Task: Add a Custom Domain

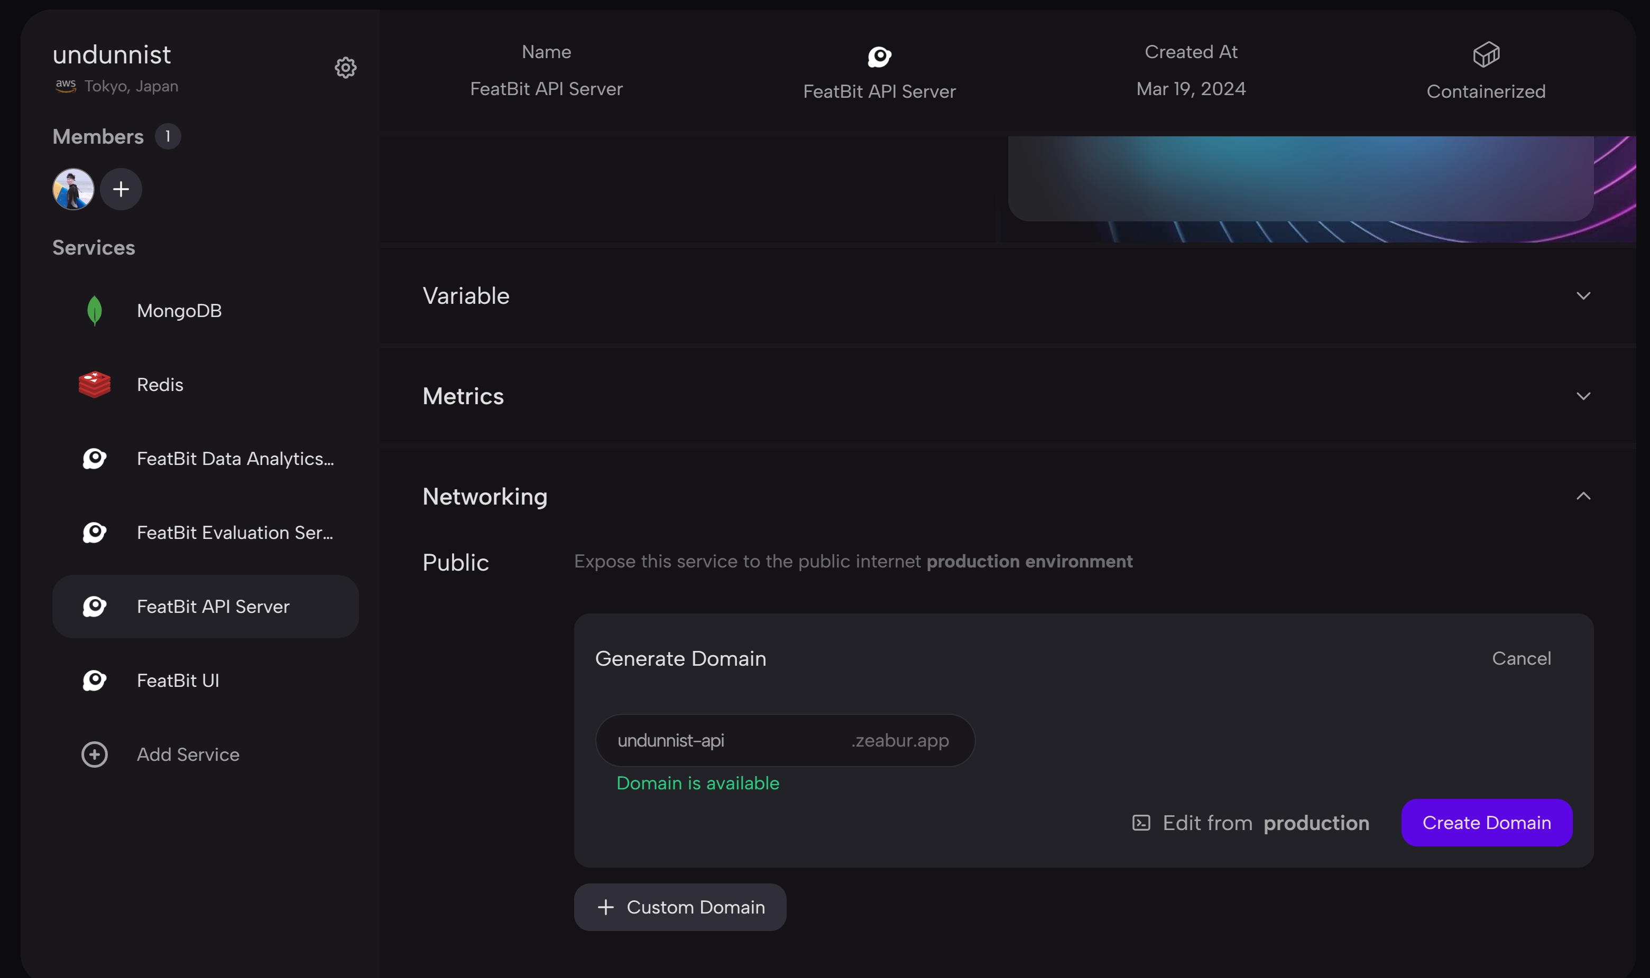Action: pos(680,907)
